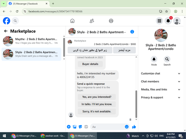Send a thumbs up like
This screenshot has width=186, height=139.
[x=134, y=127]
